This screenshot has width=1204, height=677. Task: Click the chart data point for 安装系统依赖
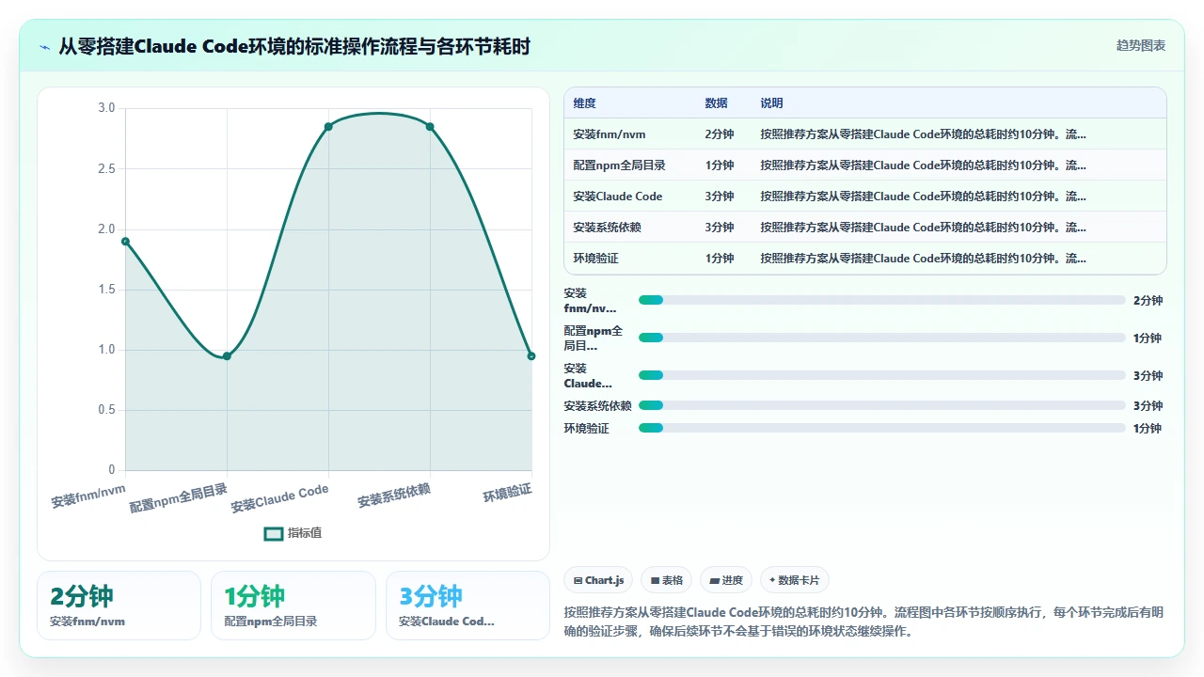(x=430, y=127)
